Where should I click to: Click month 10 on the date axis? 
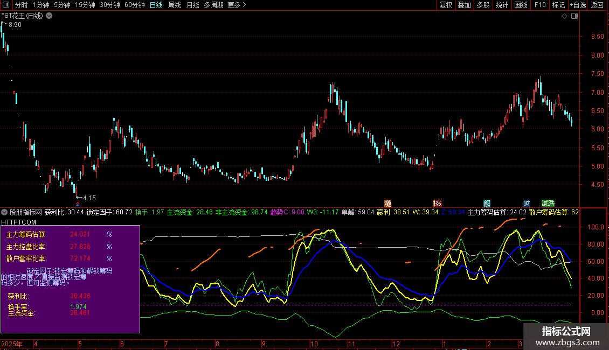click(x=314, y=344)
